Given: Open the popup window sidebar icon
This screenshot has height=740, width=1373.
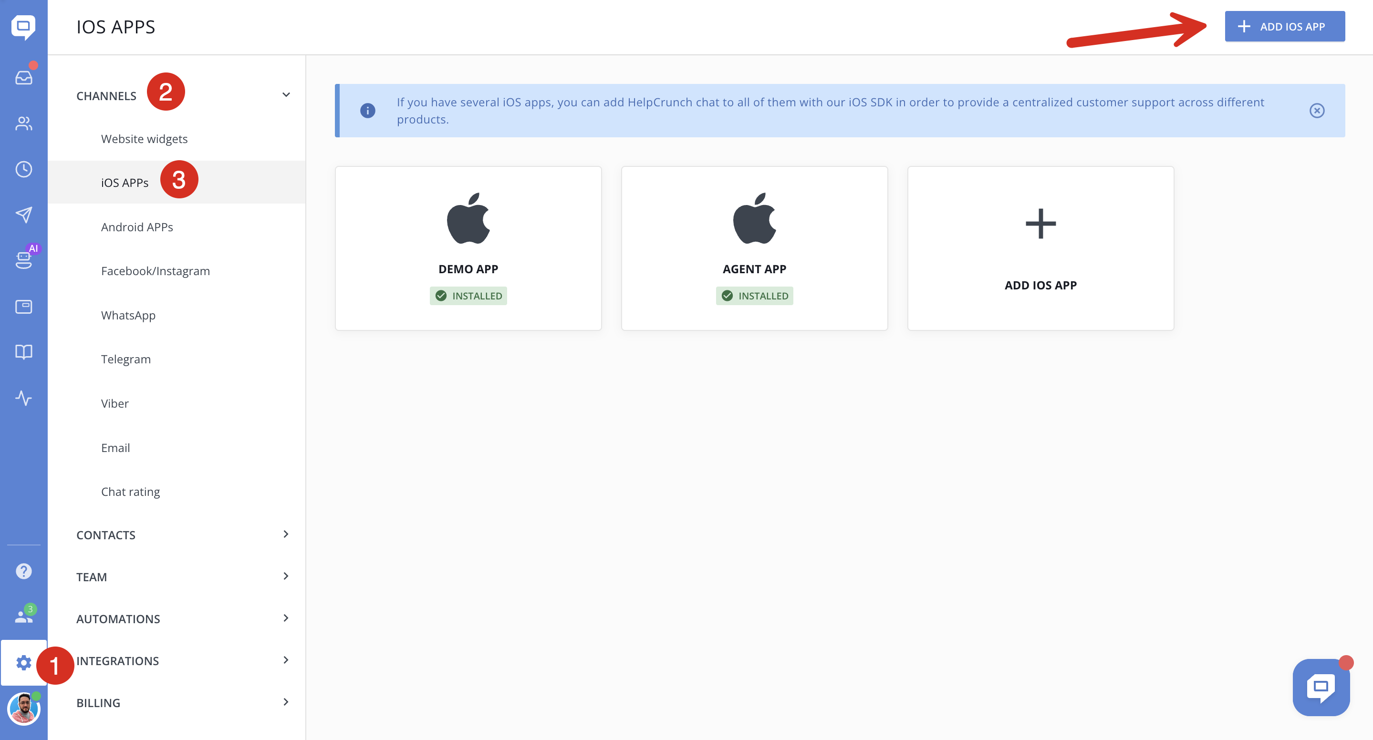Looking at the screenshot, I should click(x=23, y=307).
